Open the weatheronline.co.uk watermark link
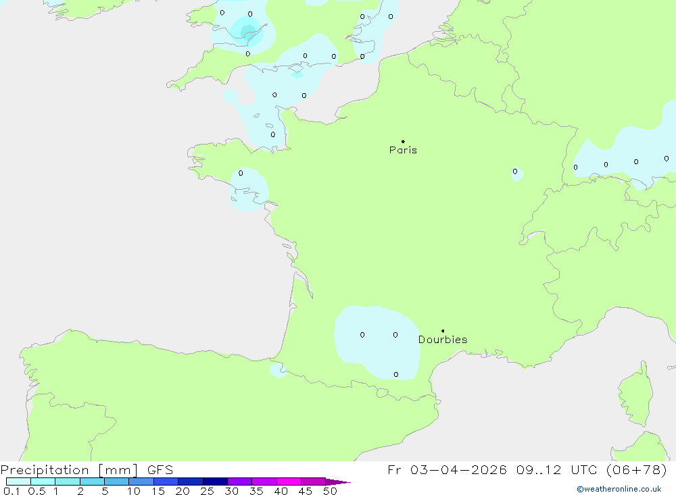676x495 pixels. coord(619,489)
